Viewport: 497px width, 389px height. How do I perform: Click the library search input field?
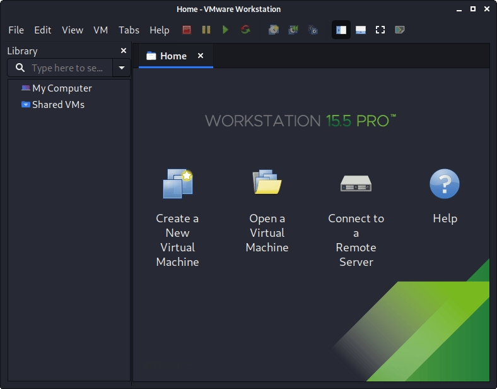coord(66,68)
